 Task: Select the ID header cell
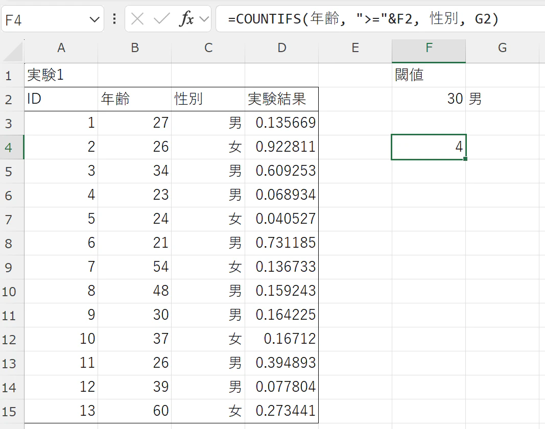61,99
